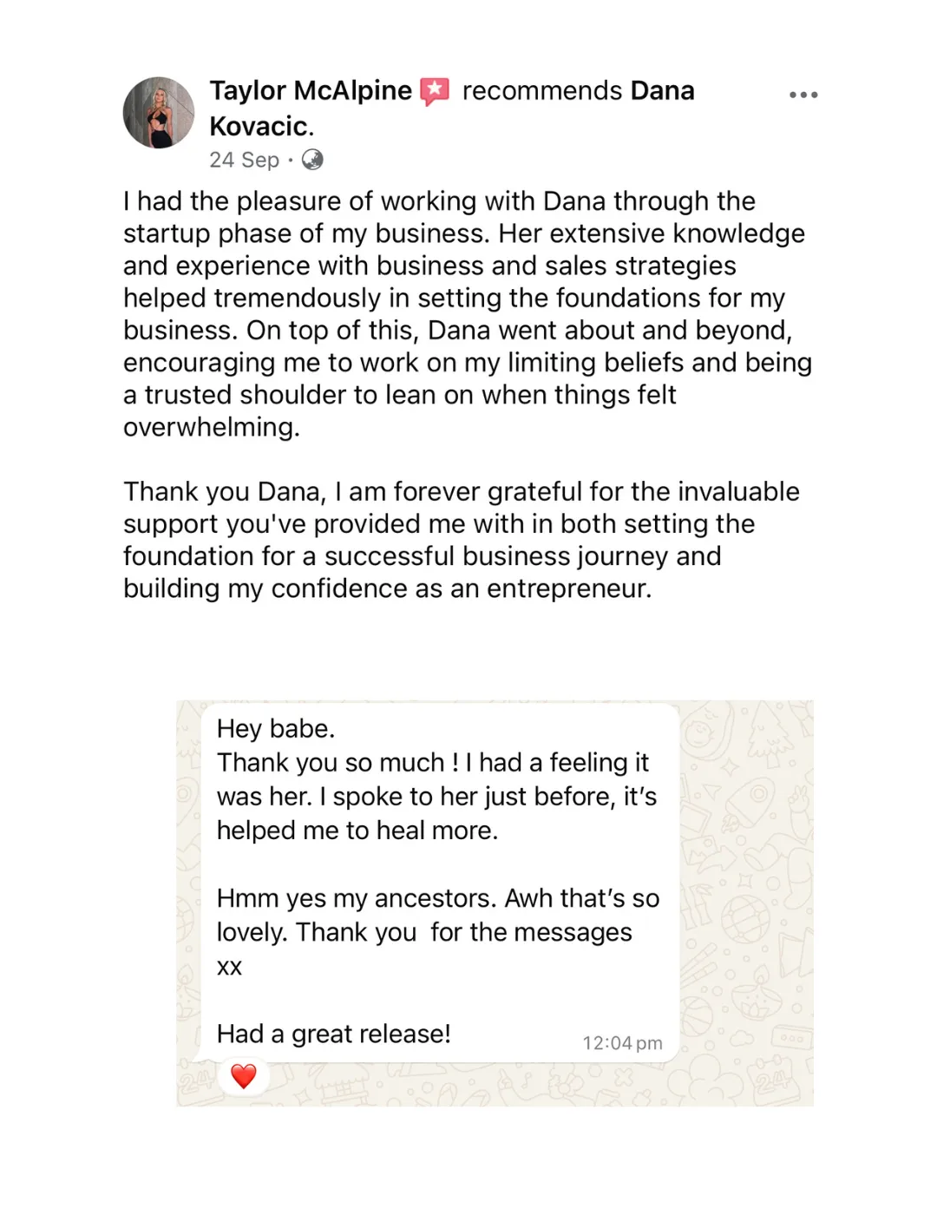This screenshot has width=937, height=1215.
Task: Click the 'Hey babe.' message line
Action: coord(276,729)
